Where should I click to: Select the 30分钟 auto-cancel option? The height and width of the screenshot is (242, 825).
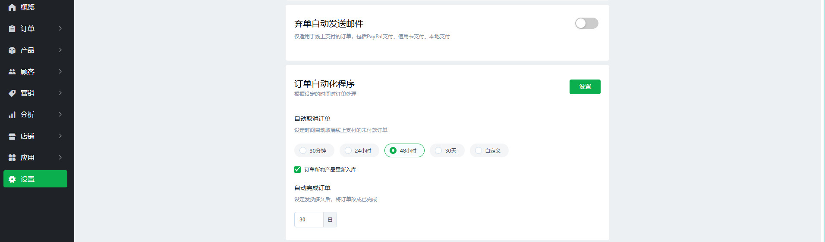(303, 150)
